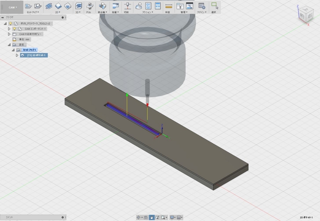320x221 pixels.
Task: Click the measure ruler icon (検査)
Action: pyautogui.click(x=169, y=6)
